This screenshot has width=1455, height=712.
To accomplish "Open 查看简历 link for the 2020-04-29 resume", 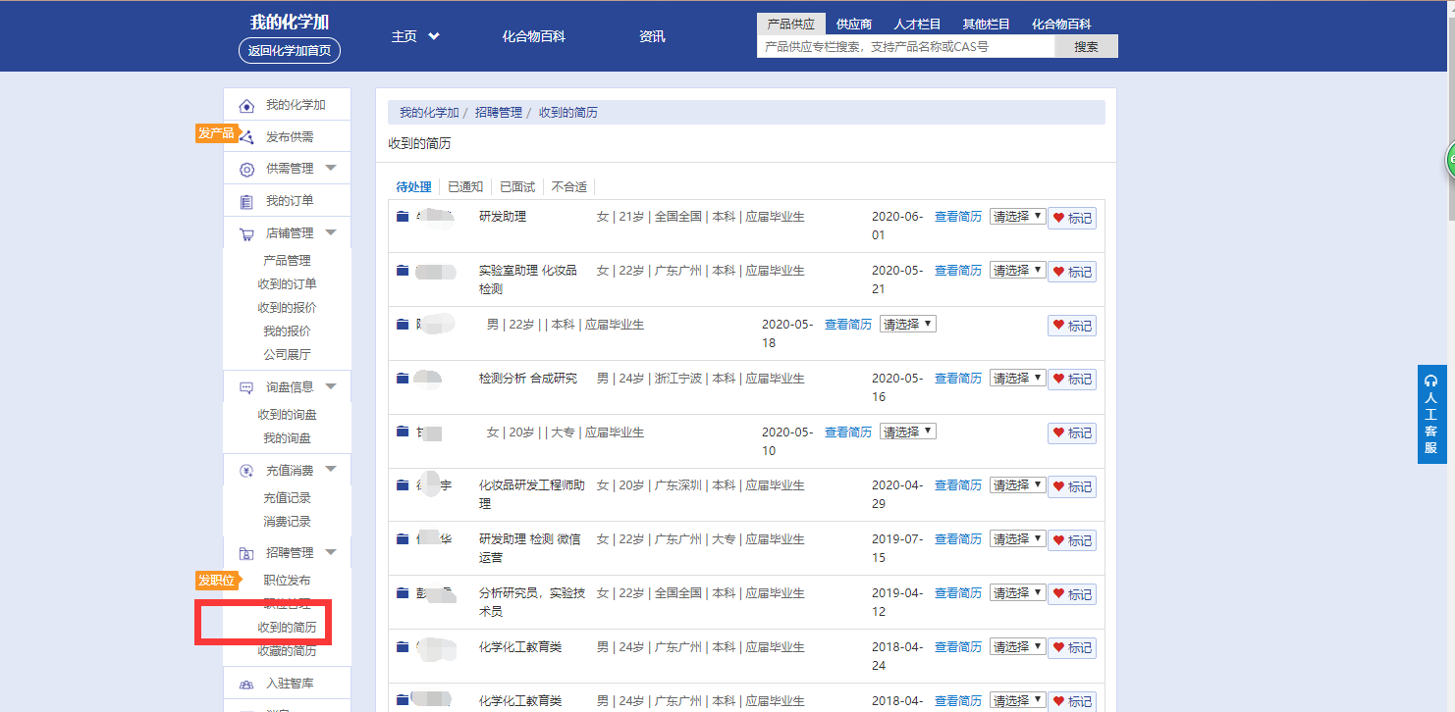I will [x=957, y=485].
